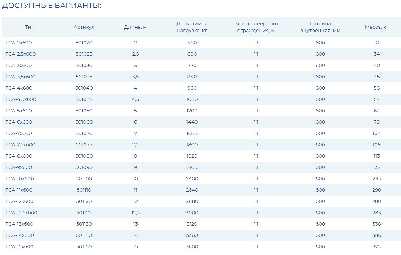This screenshot has width=401, height=255.
Task: Click the "Артикул" column header
Action: point(84,27)
